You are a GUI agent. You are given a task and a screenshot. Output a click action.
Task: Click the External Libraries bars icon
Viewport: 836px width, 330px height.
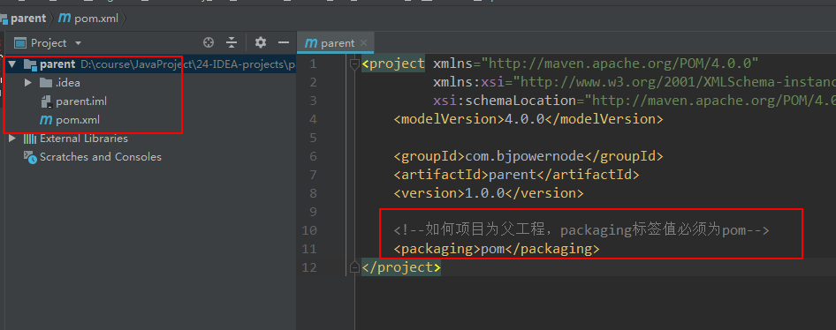(x=30, y=139)
